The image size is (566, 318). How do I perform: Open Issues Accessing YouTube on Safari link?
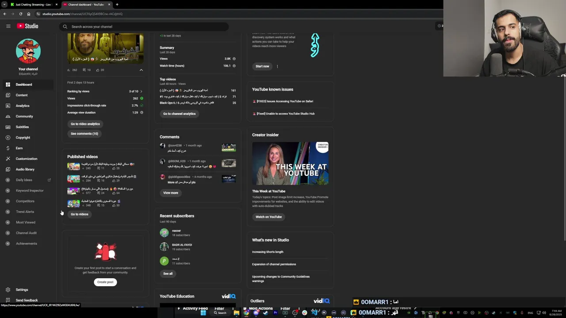click(285, 101)
